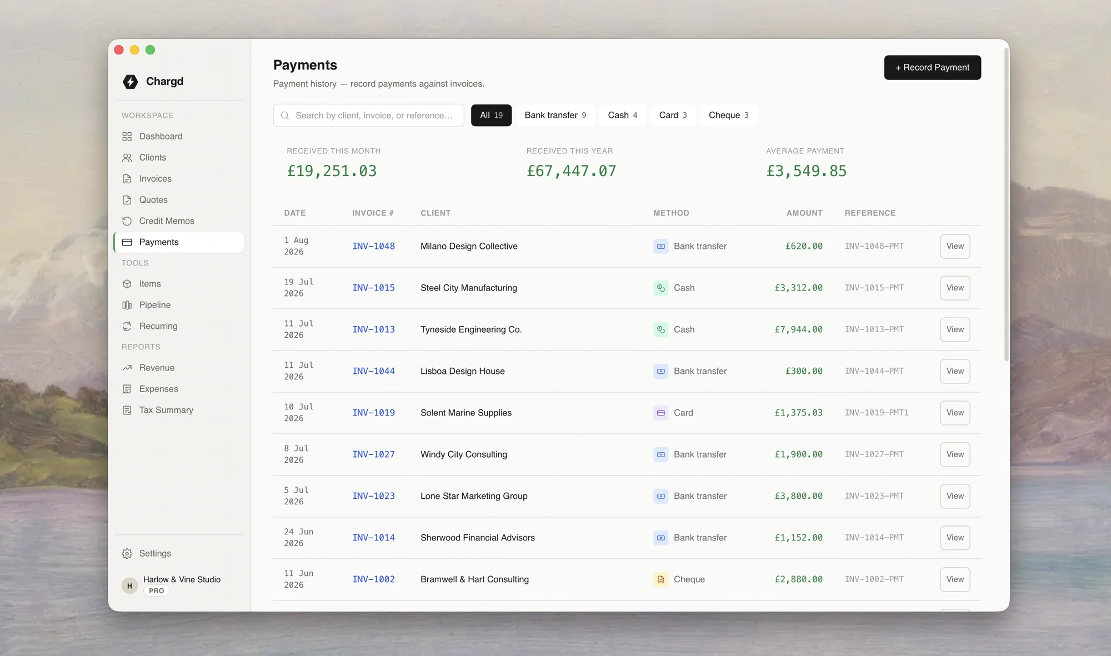Image resolution: width=1111 pixels, height=656 pixels.
Task: View the Windy City Consulting payment
Action: (955, 454)
